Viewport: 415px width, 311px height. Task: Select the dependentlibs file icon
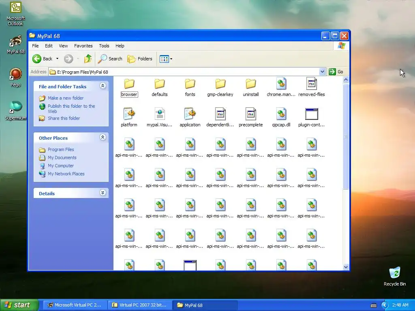click(x=220, y=114)
